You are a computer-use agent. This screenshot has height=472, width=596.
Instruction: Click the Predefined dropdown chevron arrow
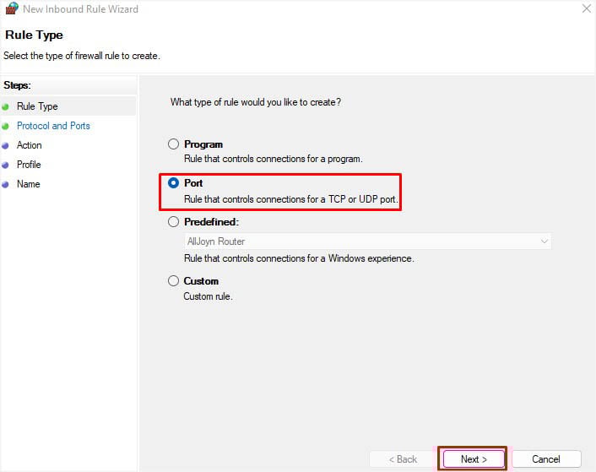tap(544, 241)
